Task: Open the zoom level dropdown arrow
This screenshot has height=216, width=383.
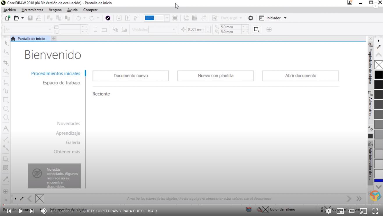Action: pyautogui.click(x=167, y=18)
